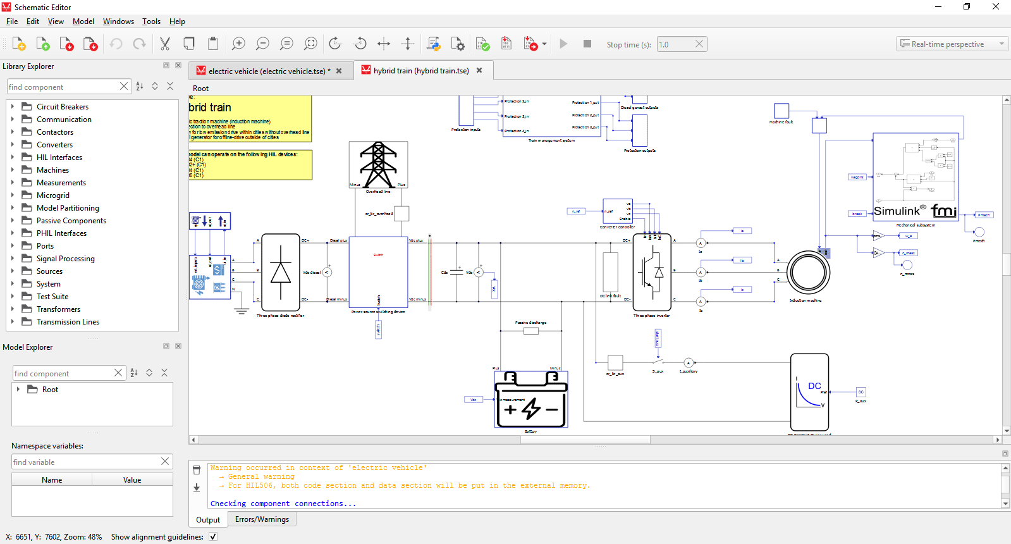Open the Model settings gear icon
The height and width of the screenshot is (544, 1011).
click(x=458, y=44)
